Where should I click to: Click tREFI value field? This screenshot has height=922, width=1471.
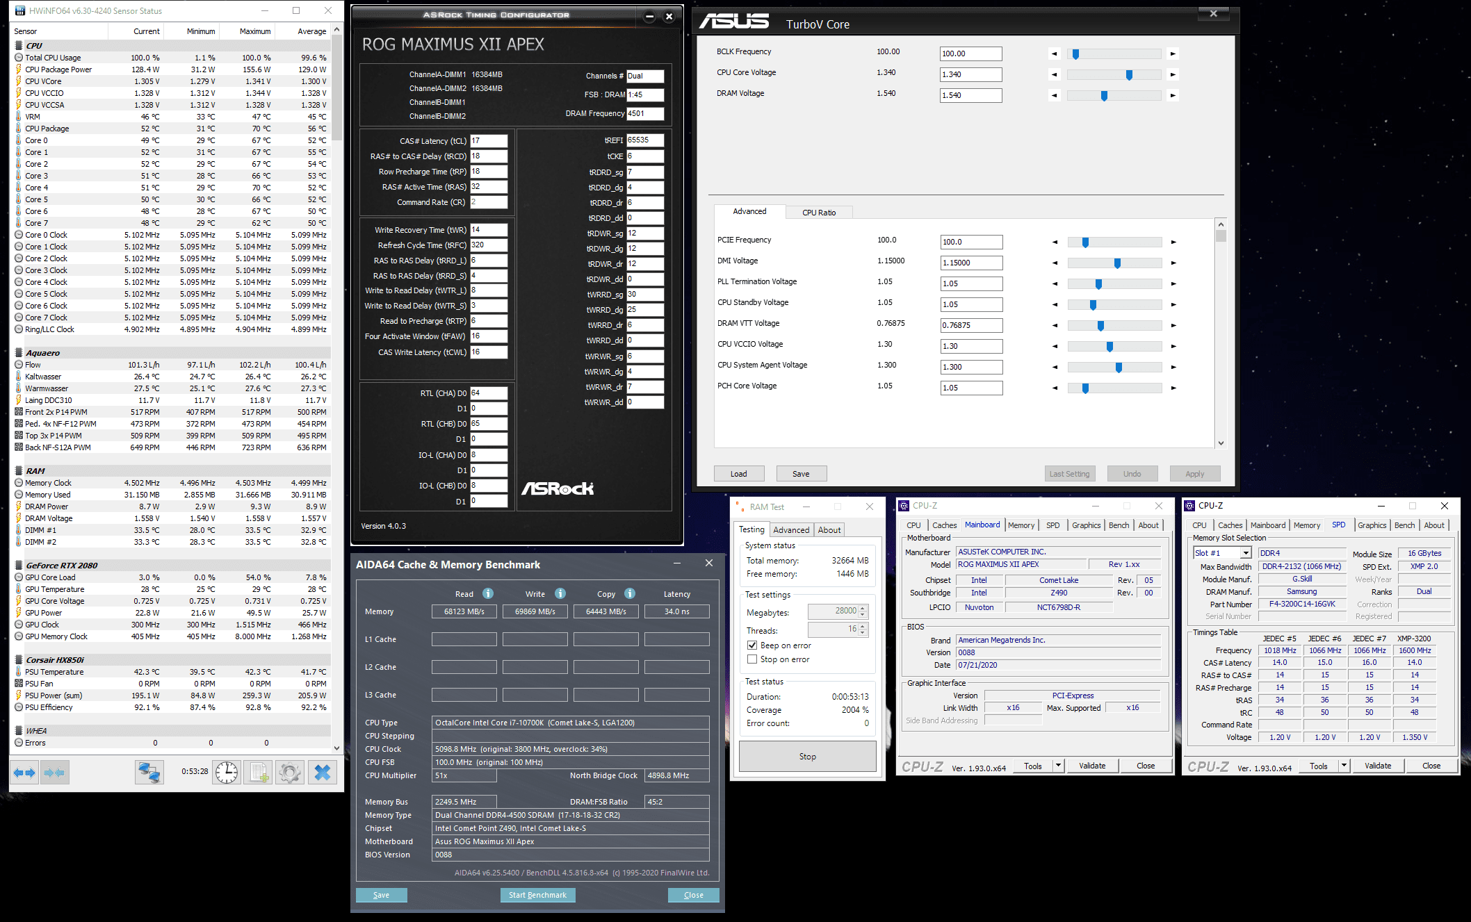click(x=645, y=140)
